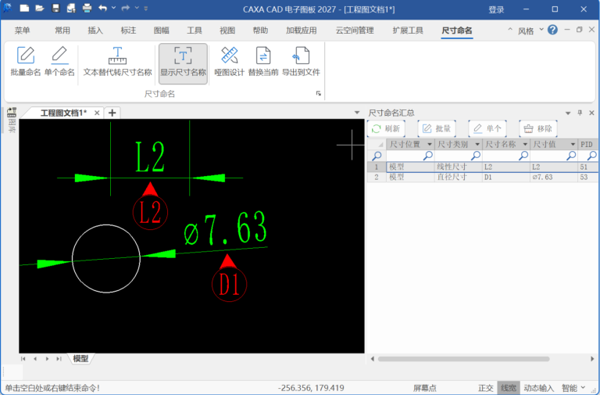
Task: Go to the last layout tab arrow
Action: (x=59, y=359)
